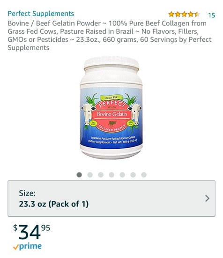
Task: Jump to the fourth product image dot
Action: pos(111,175)
